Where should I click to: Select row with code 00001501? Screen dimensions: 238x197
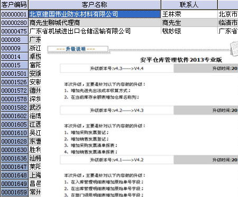point(14,74)
